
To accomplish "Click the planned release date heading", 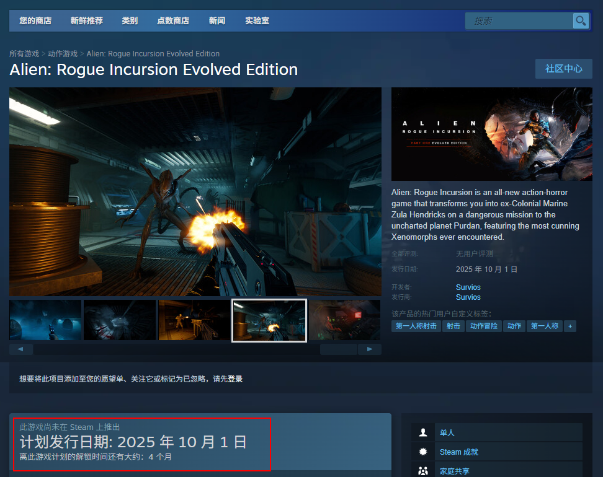I will 133,442.
